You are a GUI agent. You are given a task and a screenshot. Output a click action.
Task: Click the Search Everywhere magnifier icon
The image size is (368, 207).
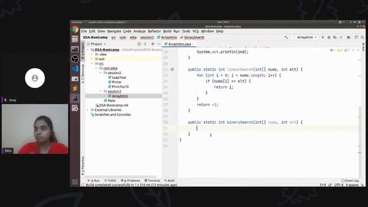point(362,37)
